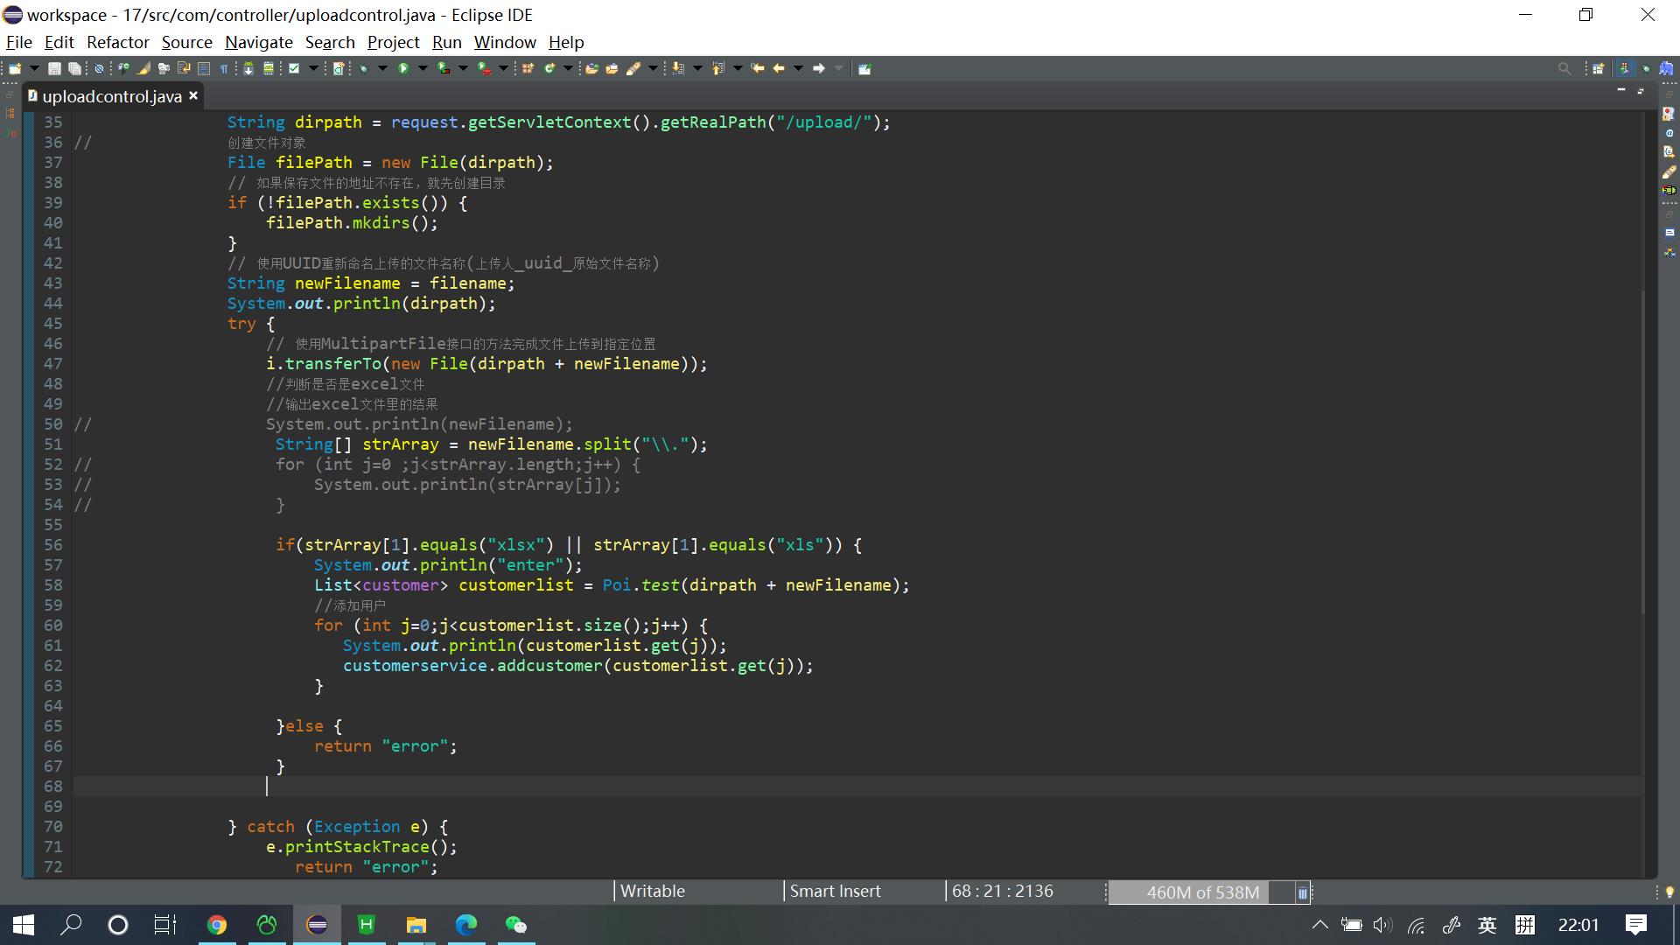Open the pen icon view in right trim
This screenshot has width=1680, height=945.
pyautogui.click(x=1669, y=171)
